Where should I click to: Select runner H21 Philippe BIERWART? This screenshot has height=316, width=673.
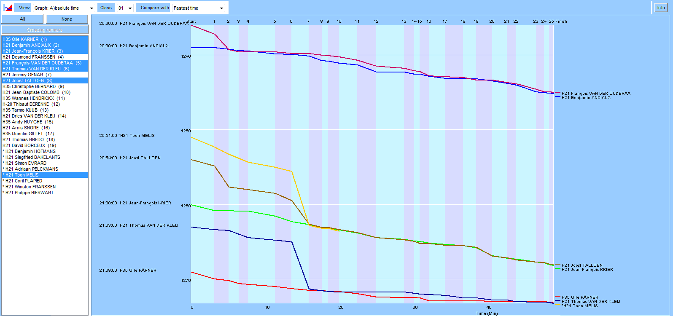pos(45,193)
